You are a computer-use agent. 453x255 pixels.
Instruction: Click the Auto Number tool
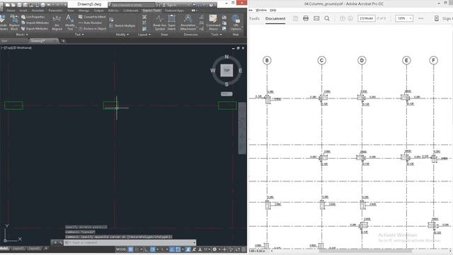[x=90, y=23]
